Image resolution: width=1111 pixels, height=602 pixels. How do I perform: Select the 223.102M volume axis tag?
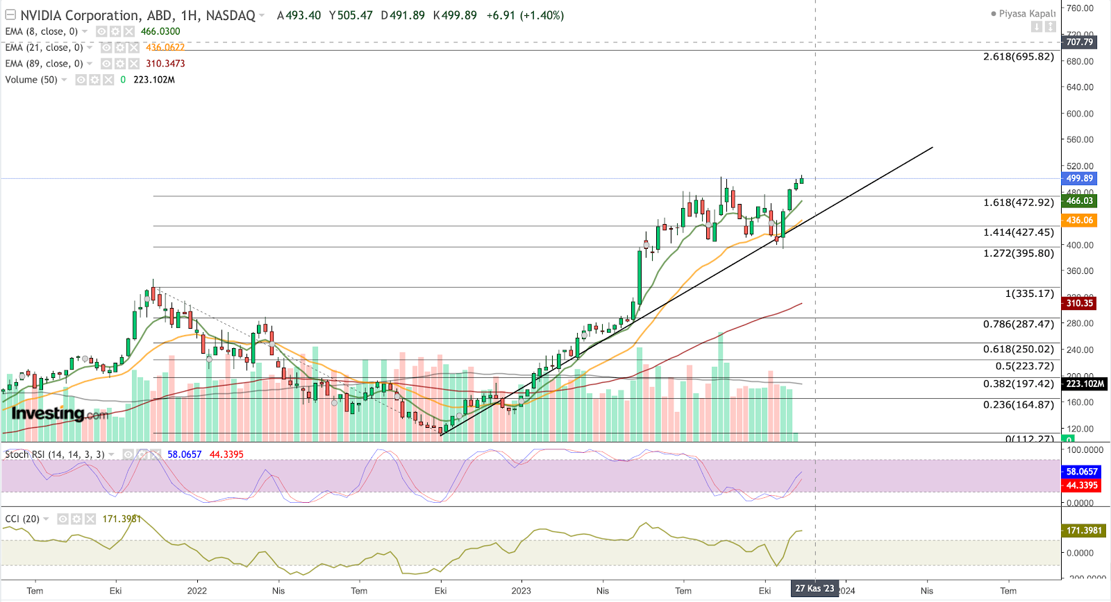click(1085, 384)
